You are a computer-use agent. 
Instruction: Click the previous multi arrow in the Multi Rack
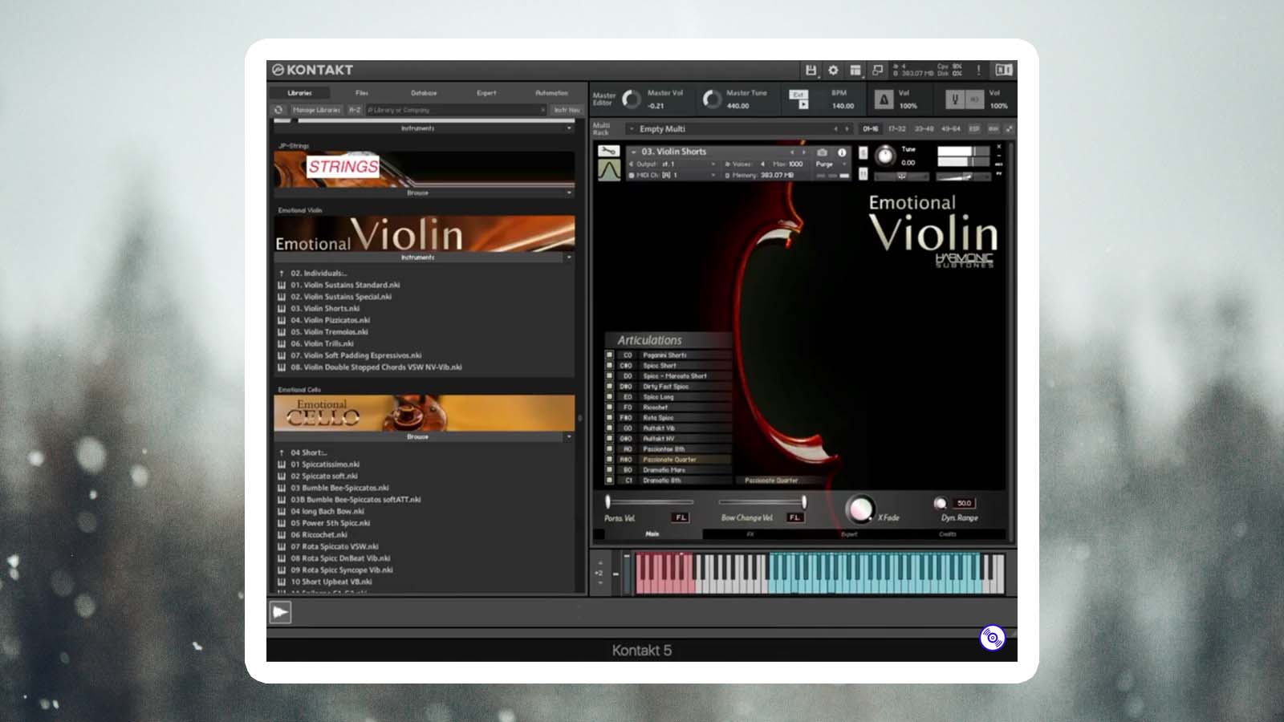[835, 128]
